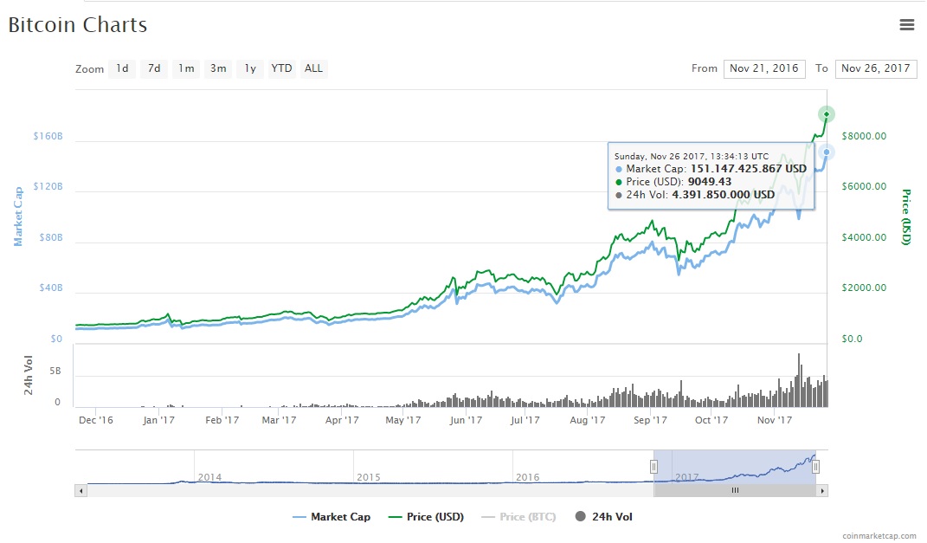Click the green price data point marker
Image resolution: width=927 pixels, height=543 pixels.
pyautogui.click(x=827, y=114)
